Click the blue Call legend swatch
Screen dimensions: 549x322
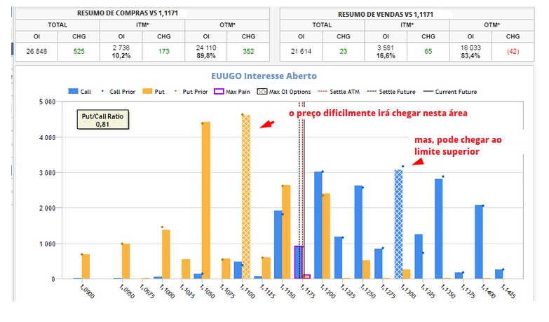(x=73, y=92)
